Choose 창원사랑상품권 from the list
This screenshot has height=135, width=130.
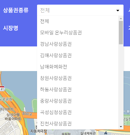(78, 78)
